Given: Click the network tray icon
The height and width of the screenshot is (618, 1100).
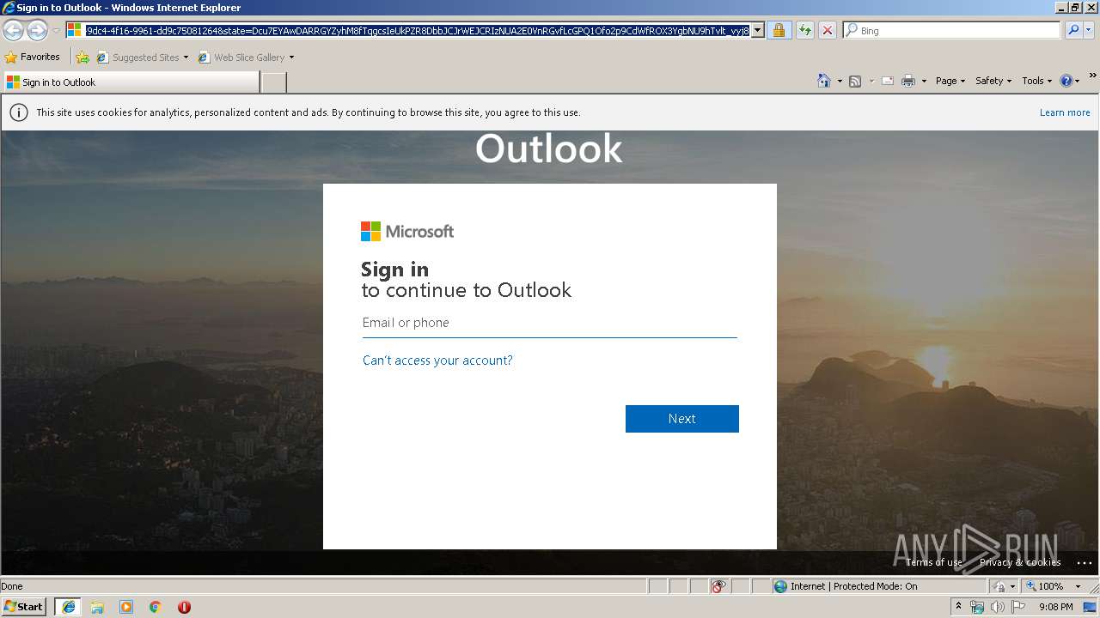Looking at the screenshot, I should tap(977, 607).
